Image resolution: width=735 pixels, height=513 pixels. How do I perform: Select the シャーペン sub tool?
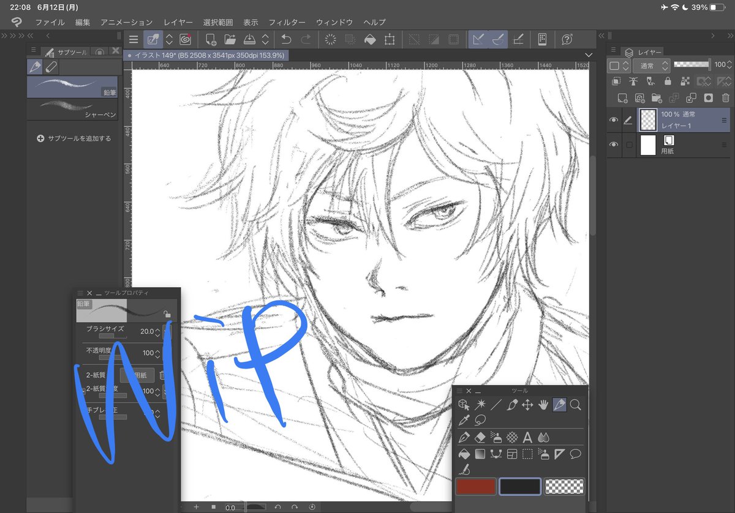click(x=72, y=108)
